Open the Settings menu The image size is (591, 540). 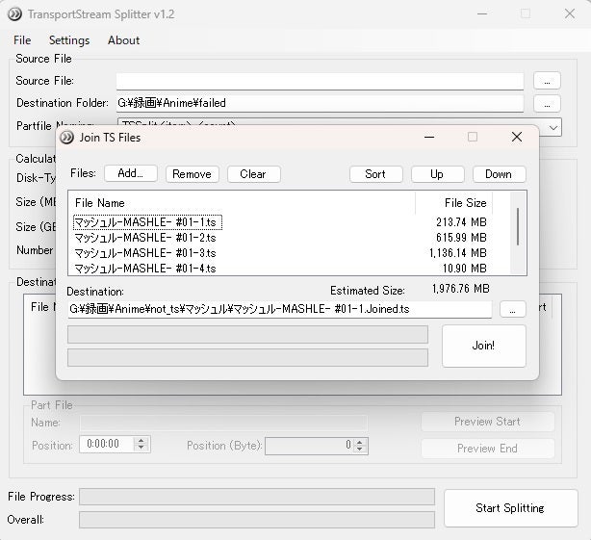pos(69,40)
